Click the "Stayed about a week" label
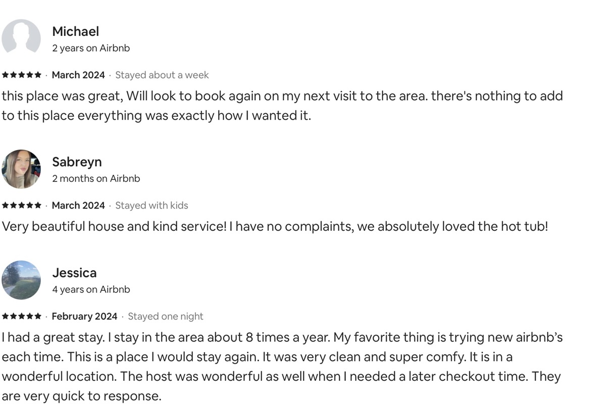Image resolution: width=606 pixels, height=404 pixels. click(162, 75)
